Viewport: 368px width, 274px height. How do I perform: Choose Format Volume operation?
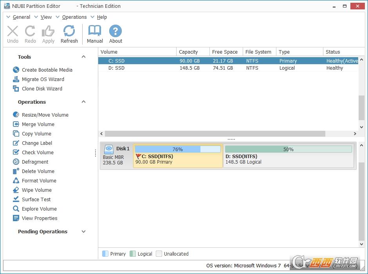pyautogui.click(x=34, y=180)
